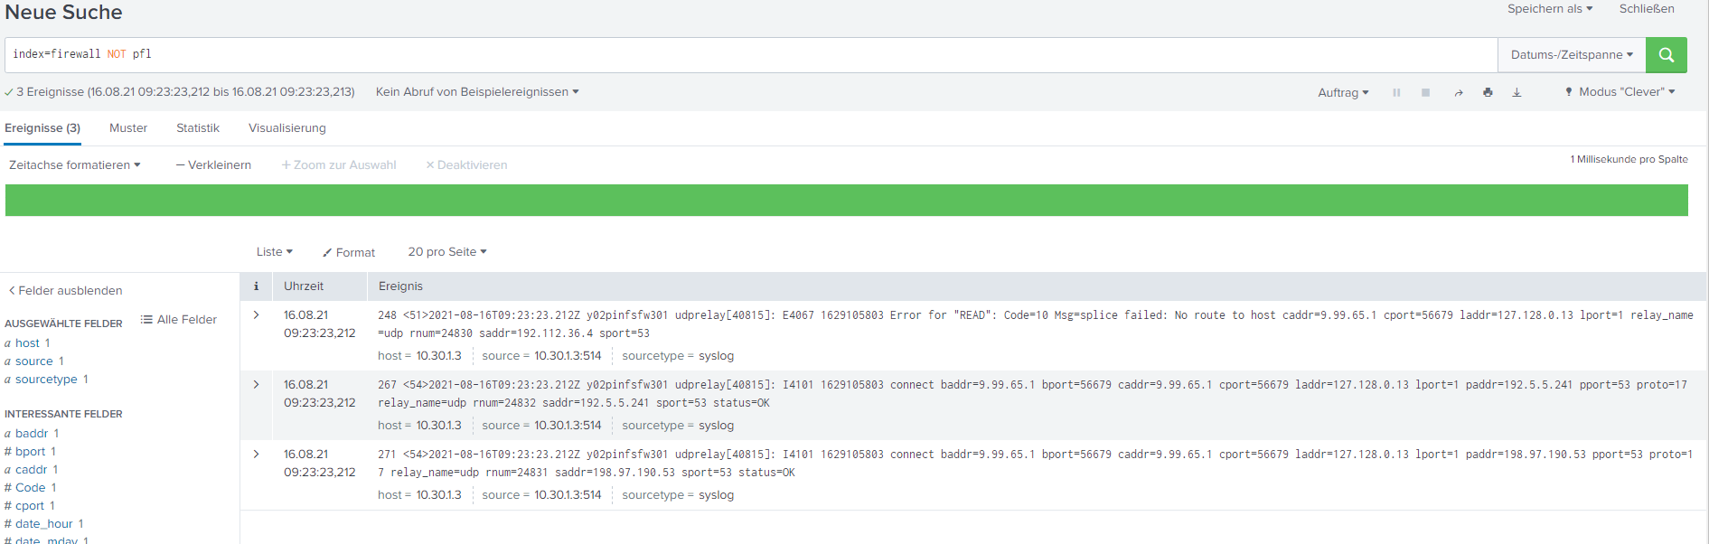Pause the search job
Viewport: 1709px width, 544px height.
[x=1396, y=92]
